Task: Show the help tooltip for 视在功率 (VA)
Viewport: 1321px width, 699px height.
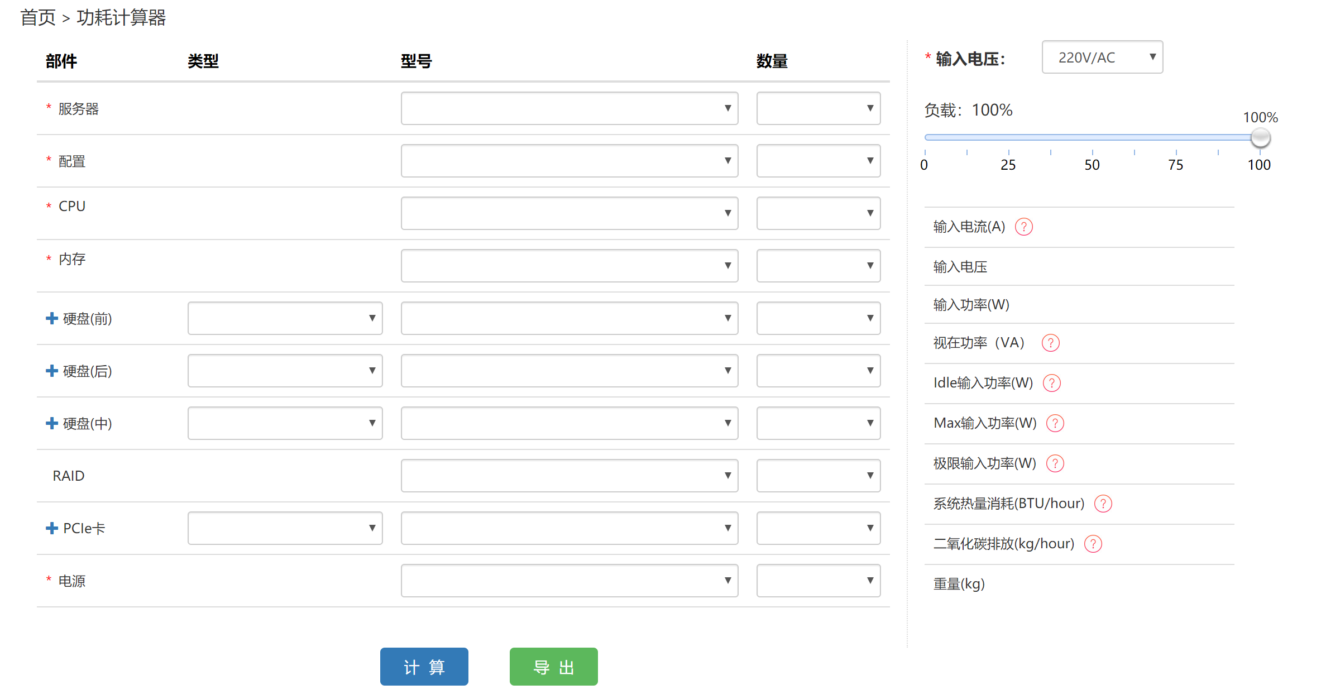Action: [1051, 343]
